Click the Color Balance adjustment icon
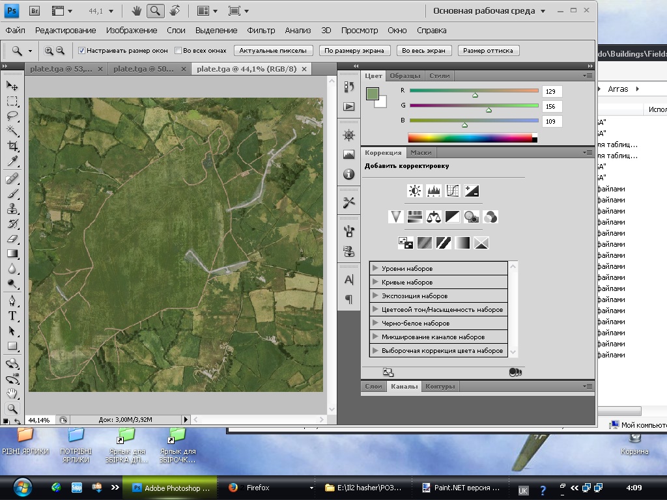 coord(434,217)
